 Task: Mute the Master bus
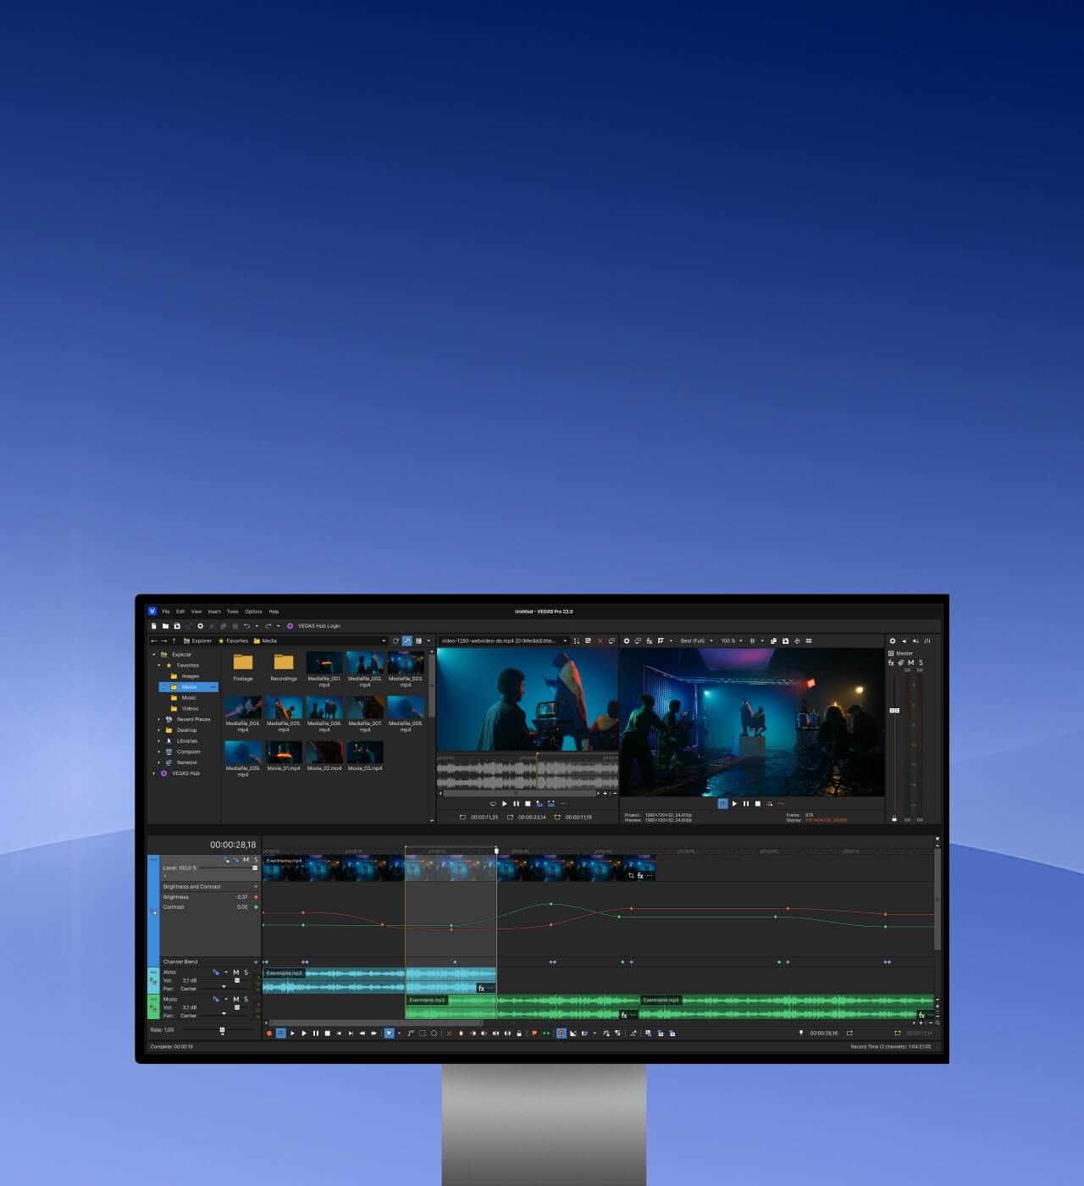(911, 663)
